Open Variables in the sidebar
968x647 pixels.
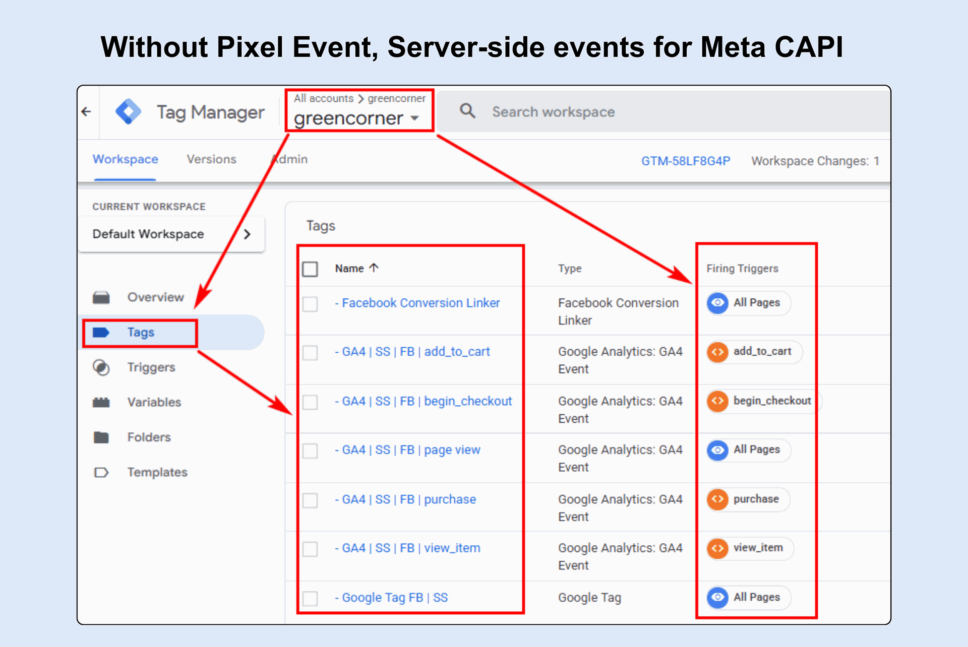click(x=154, y=402)
